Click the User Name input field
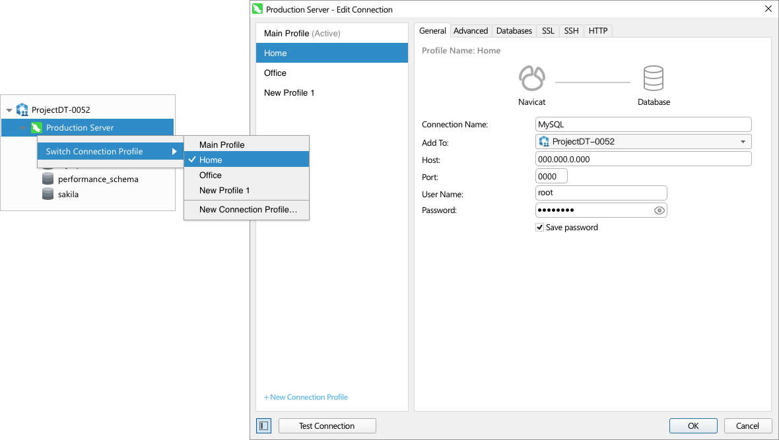 [x=601, y=193]
